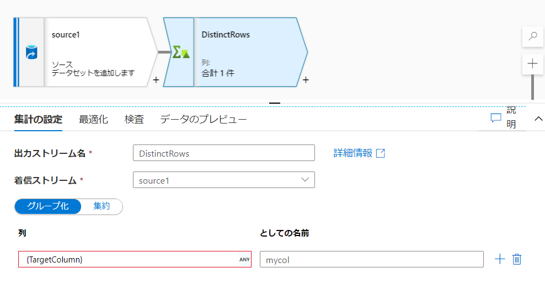Image resolution: width=545 pixels, height=284 pixels.
Task: Open the 集計の設定 tab
Action: pyautogui.click(x=38, y=120)
